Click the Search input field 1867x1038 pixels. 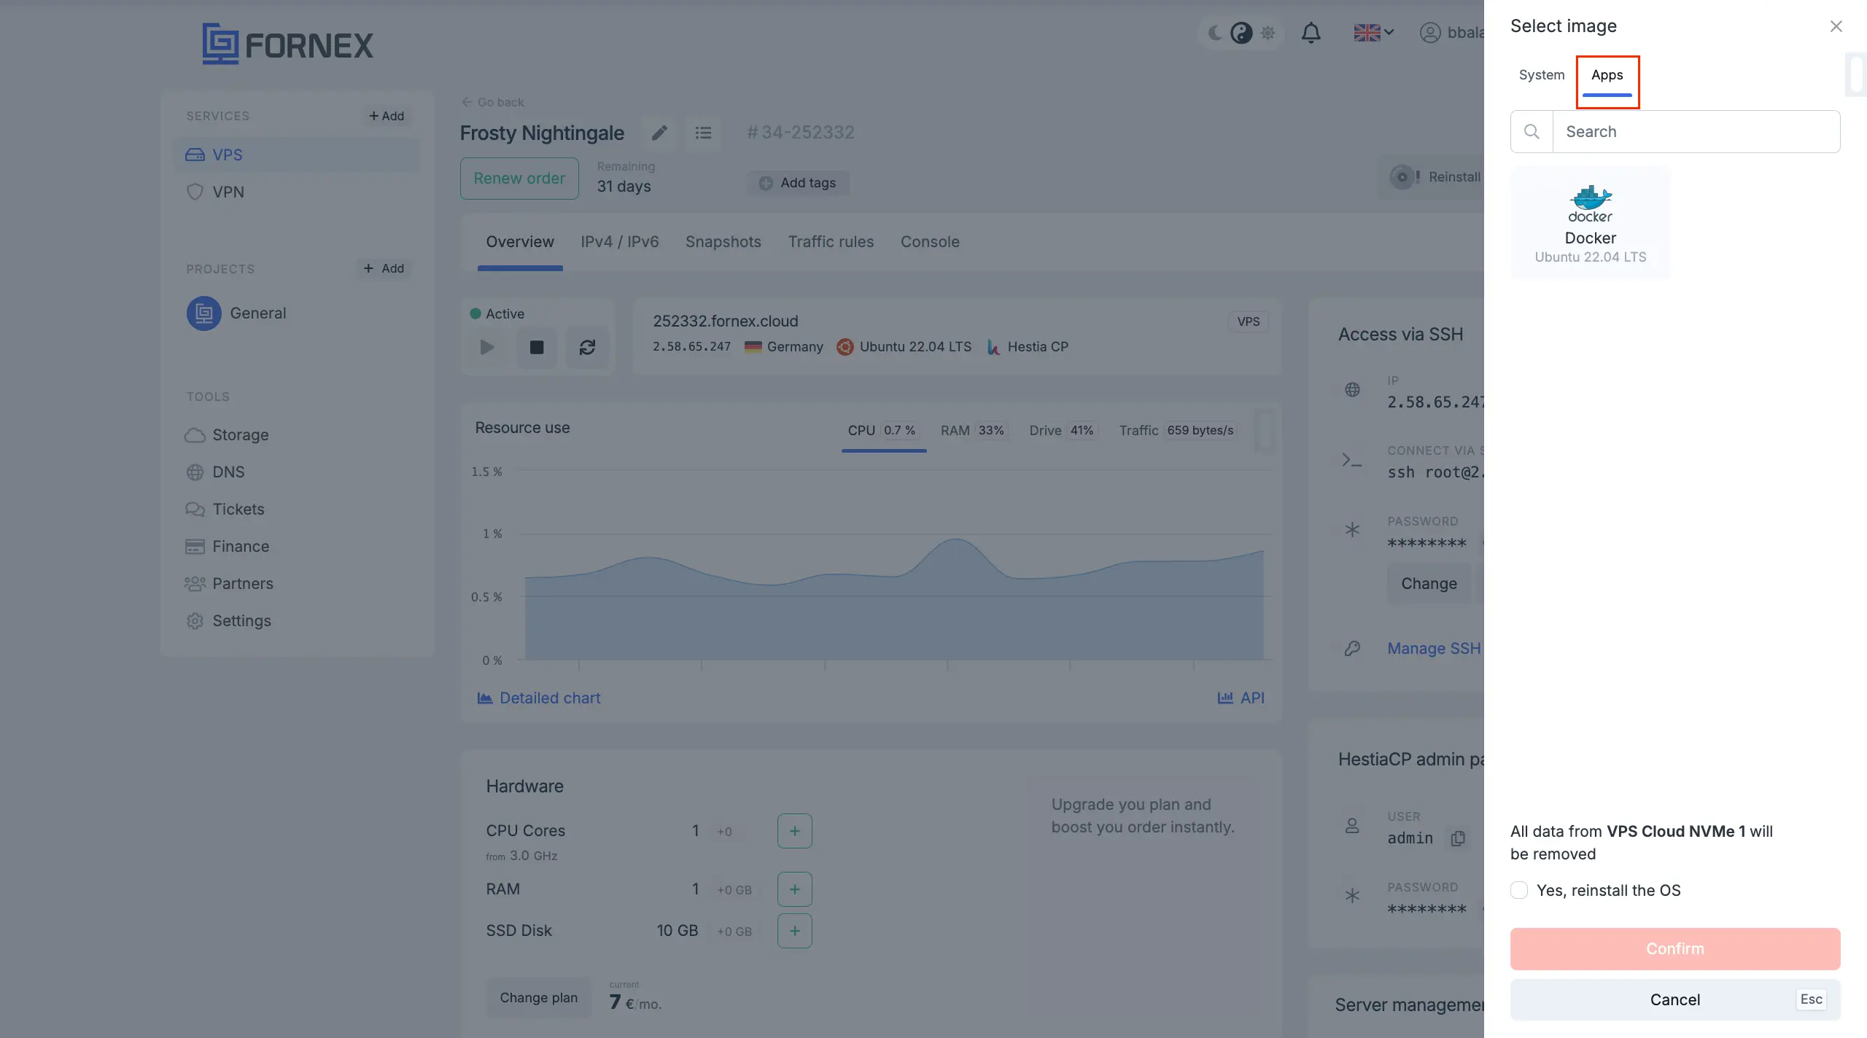[1696, 131]
